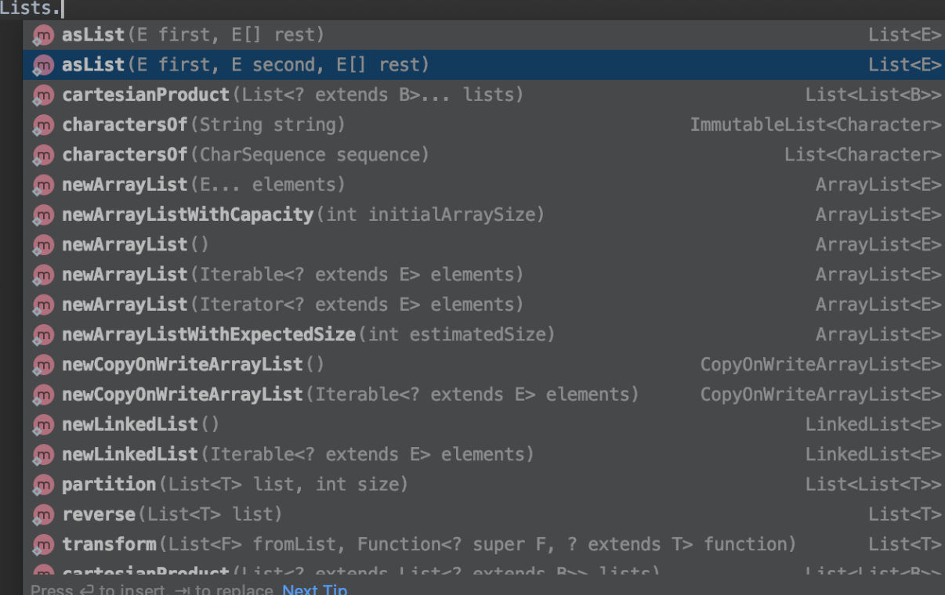Click method icon beside partition

[x=43, y=485]
